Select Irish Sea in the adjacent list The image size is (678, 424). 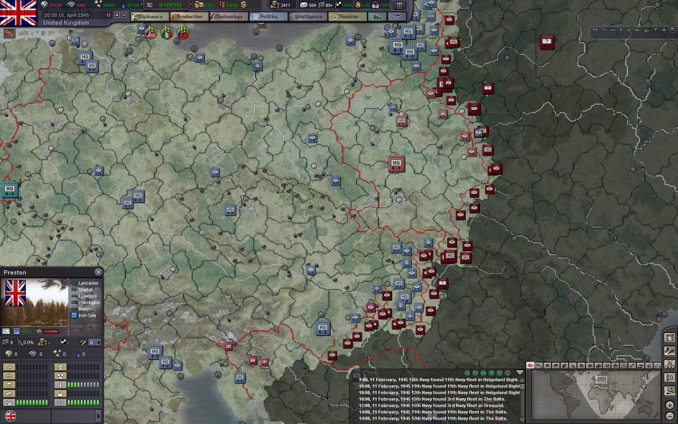(x=87, y=315)
